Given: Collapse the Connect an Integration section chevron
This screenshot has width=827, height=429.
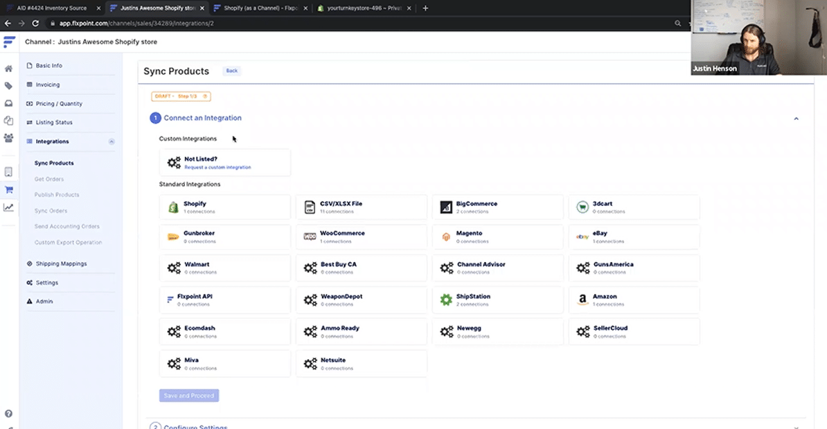Looking at the screenshot, I should [x=796, y=119].
